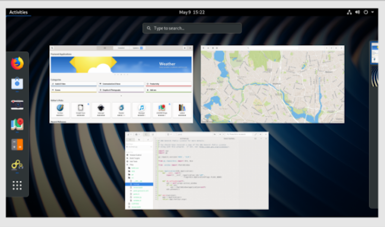Show all applications grid
The image size is (385, 227).
pyautogui.click(x=17, y=185)
